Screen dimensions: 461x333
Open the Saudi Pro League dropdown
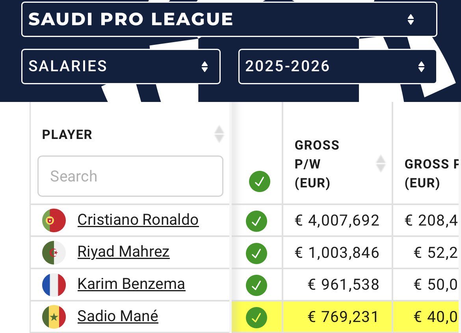click(229, 19)
